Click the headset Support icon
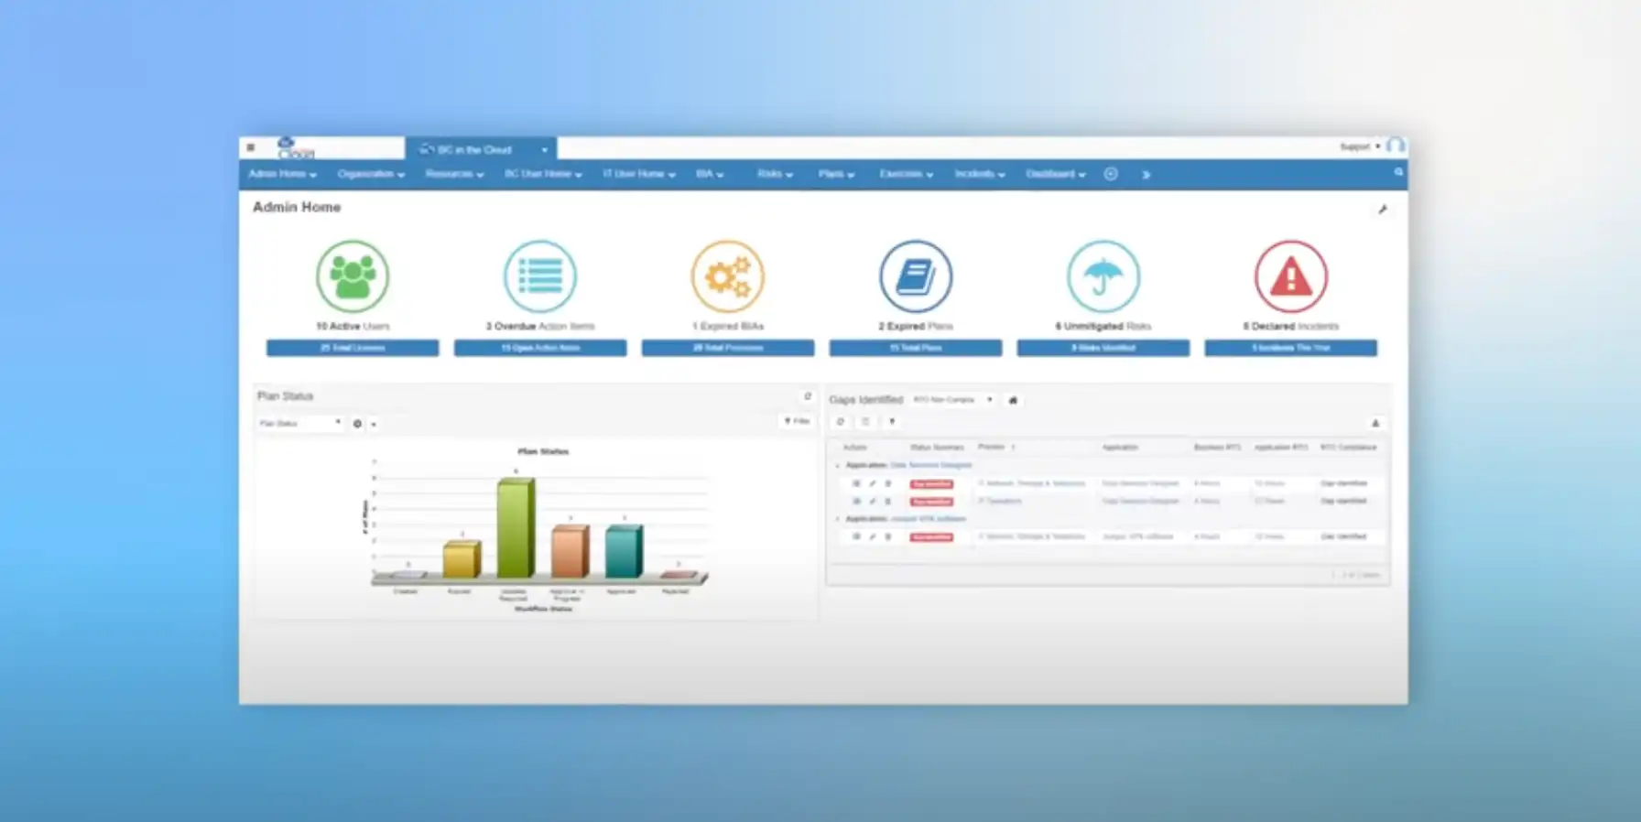Screen dimensions: 1641x822 (x=1395, y=146)
